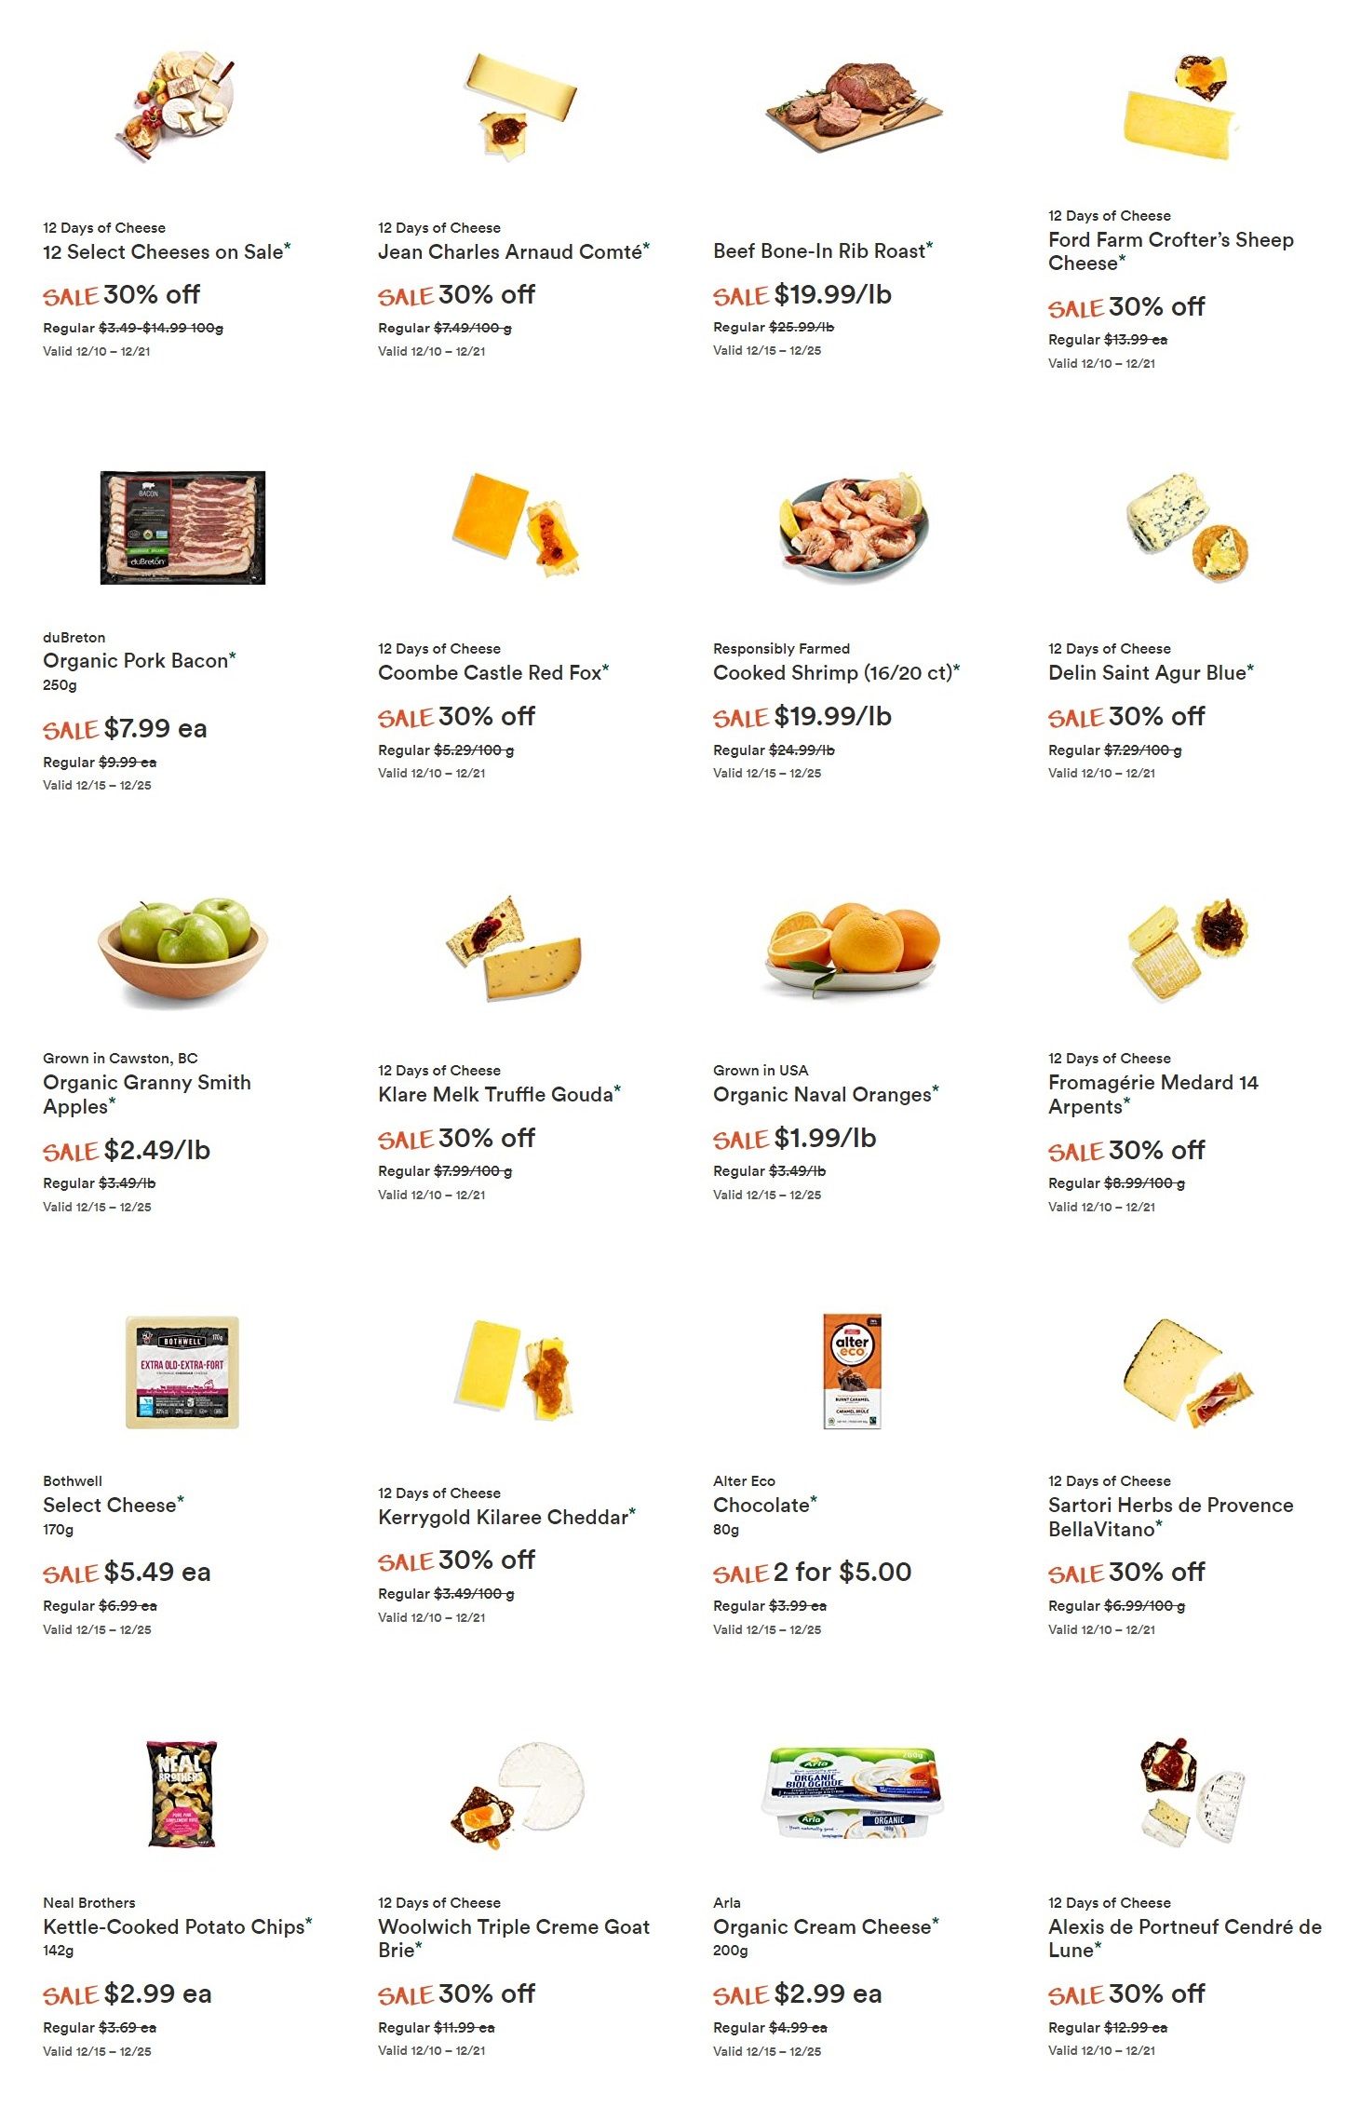Viewport: 1361px width, 2121px height.
Task: Open Ford Farm Crofter's Sheep Cheese title
Action: [1171, 251]
